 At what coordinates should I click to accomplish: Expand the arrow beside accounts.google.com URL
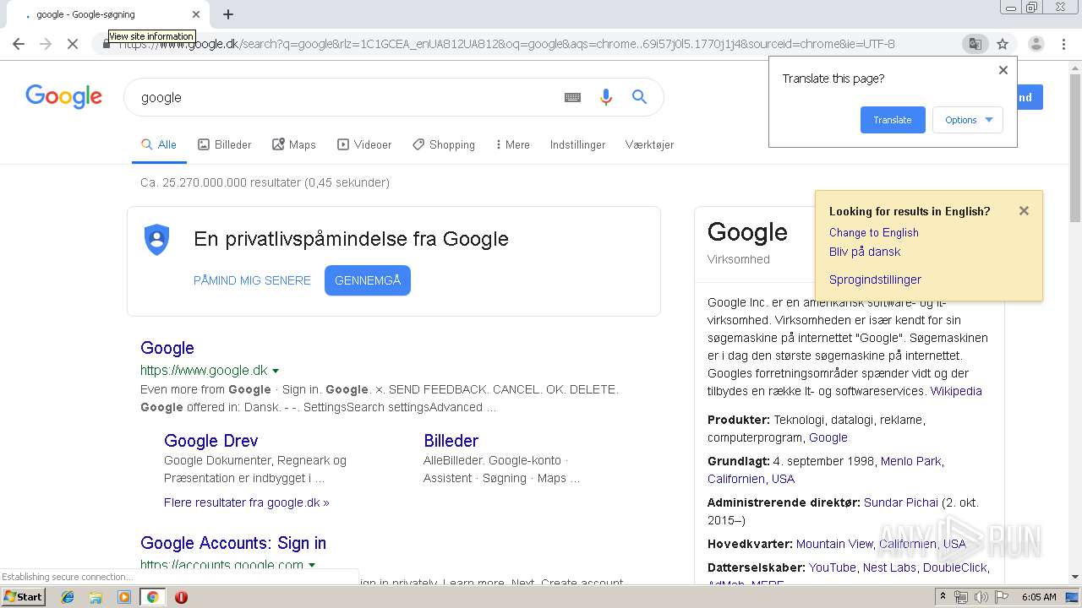(x=312, y=565)
